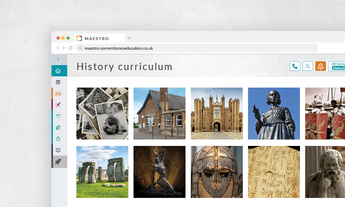
Task: Open the AR Demo account dropdown
Action: point(337,66)
